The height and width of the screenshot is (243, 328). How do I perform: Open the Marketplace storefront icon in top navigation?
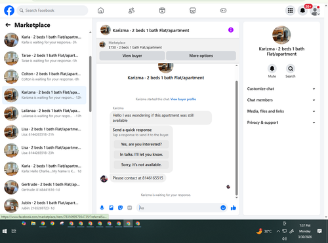point(193,10)
